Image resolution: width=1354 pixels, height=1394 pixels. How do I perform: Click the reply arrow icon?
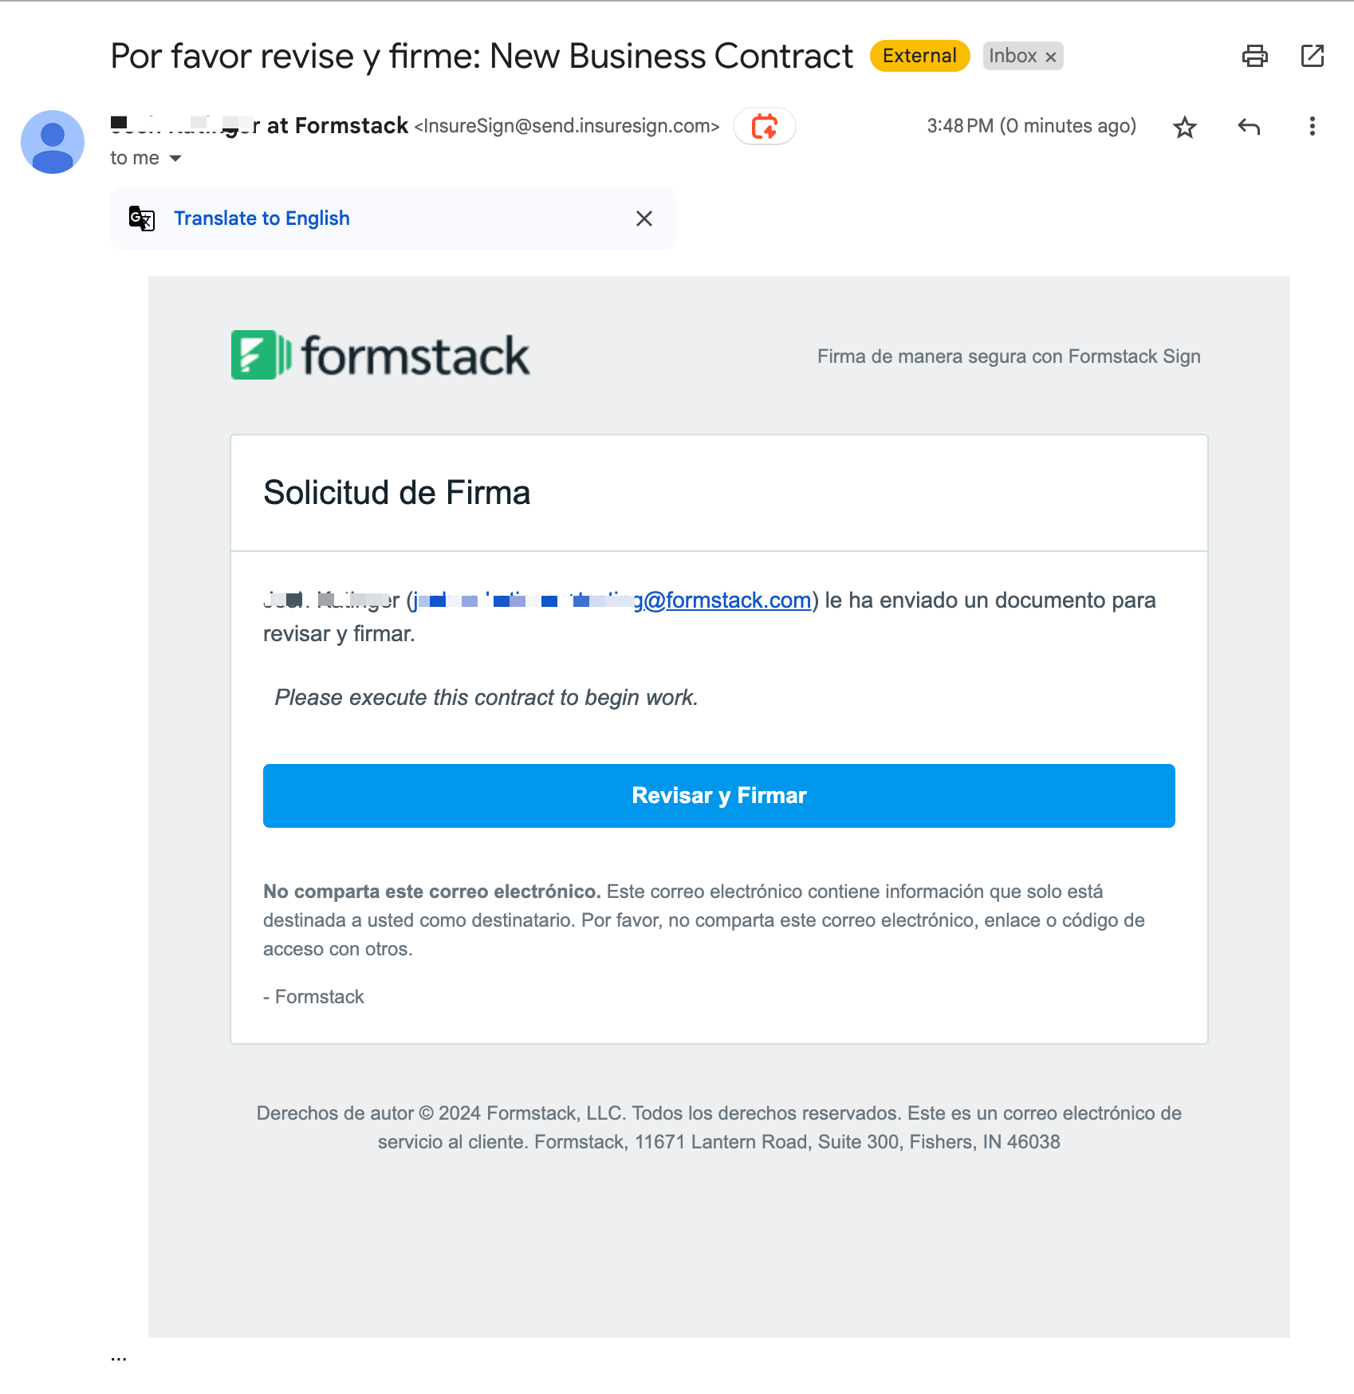pyautogui.click(x=1248, y=127)
